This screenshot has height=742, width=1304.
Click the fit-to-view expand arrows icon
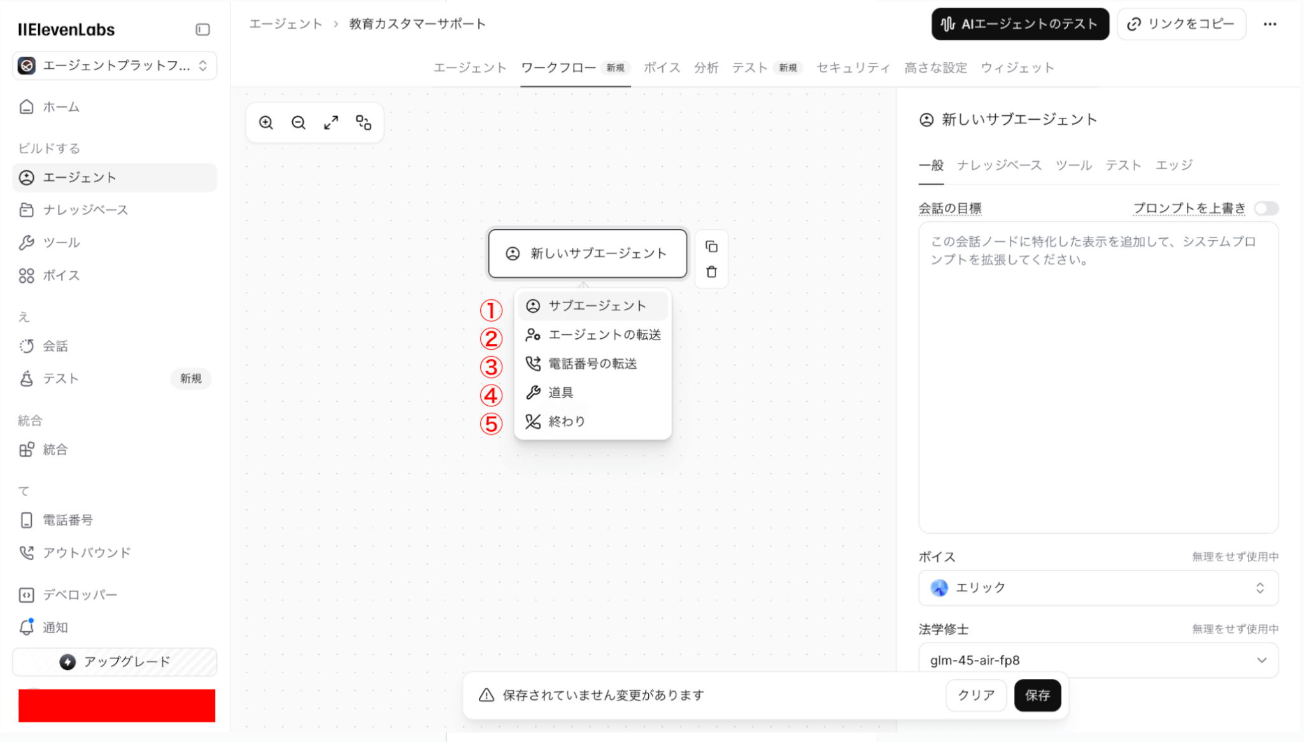point(331,122)
